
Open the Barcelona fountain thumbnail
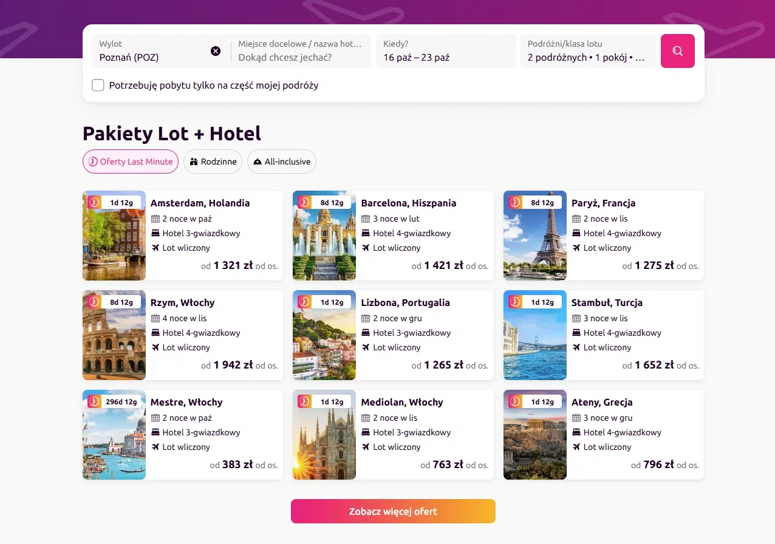pos(324,236)
